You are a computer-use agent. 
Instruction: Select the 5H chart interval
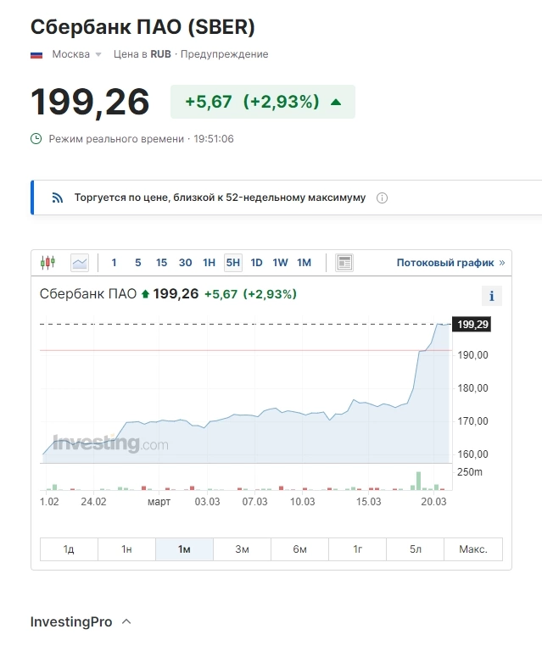click(x=232, y=263)
